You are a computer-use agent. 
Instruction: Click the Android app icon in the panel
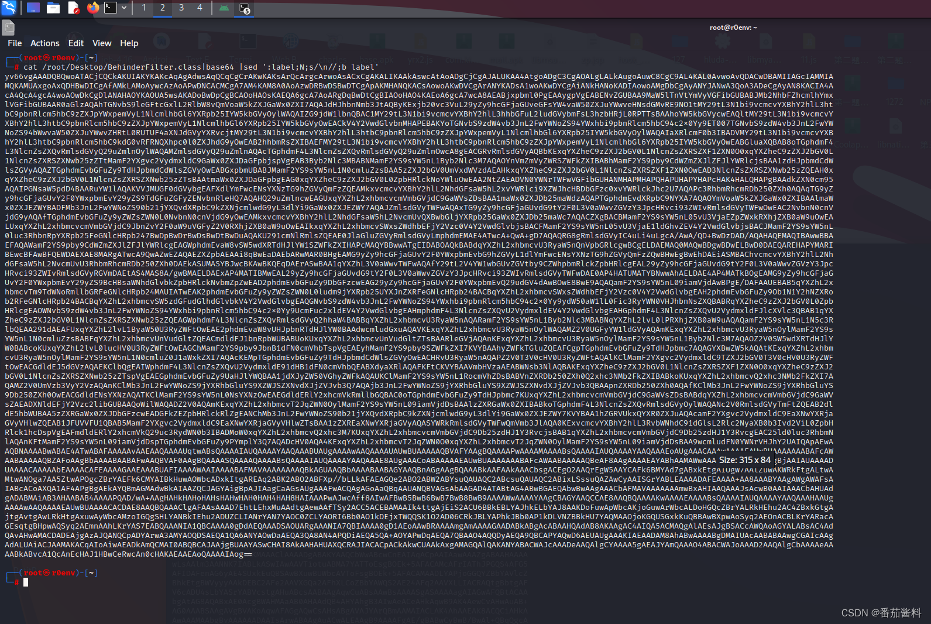tap(224, 8)
